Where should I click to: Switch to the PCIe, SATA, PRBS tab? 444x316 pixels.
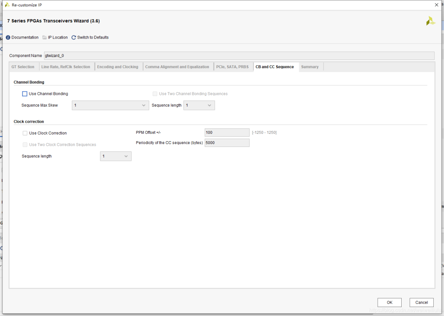pyautogui.click(x=232, y=67)
